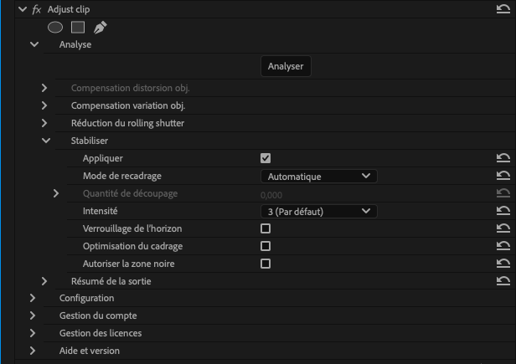Click the Analyser button

(286, 66)
